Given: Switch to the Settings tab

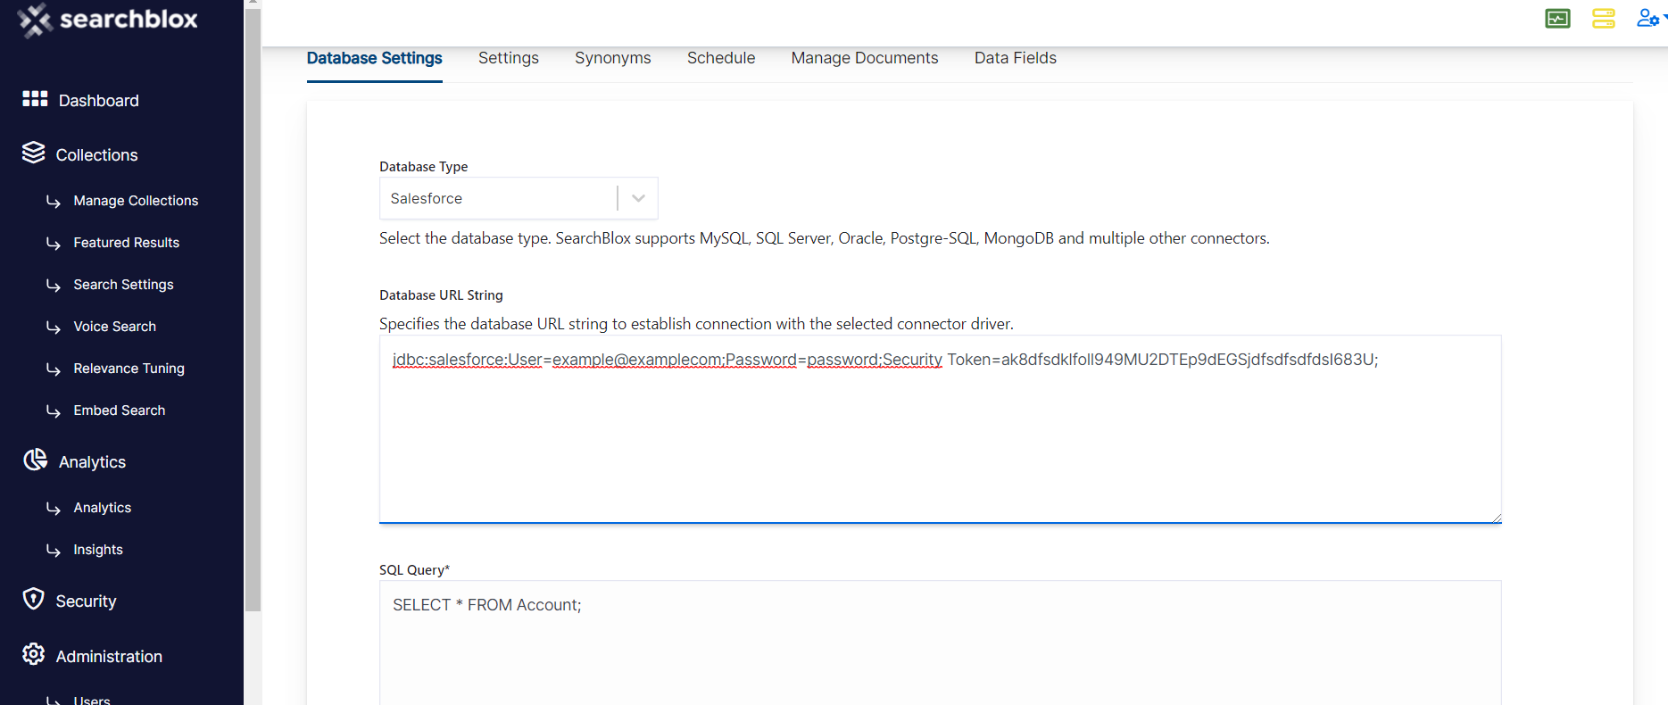Looking at the screenshot, I should tap(509, 58).
